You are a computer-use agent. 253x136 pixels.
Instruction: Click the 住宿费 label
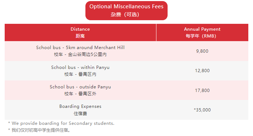coord(80,114)
